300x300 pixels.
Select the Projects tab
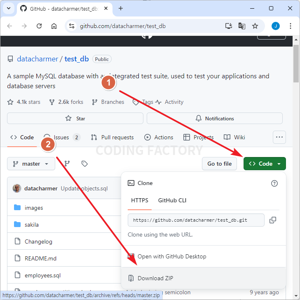pos(198,137)
